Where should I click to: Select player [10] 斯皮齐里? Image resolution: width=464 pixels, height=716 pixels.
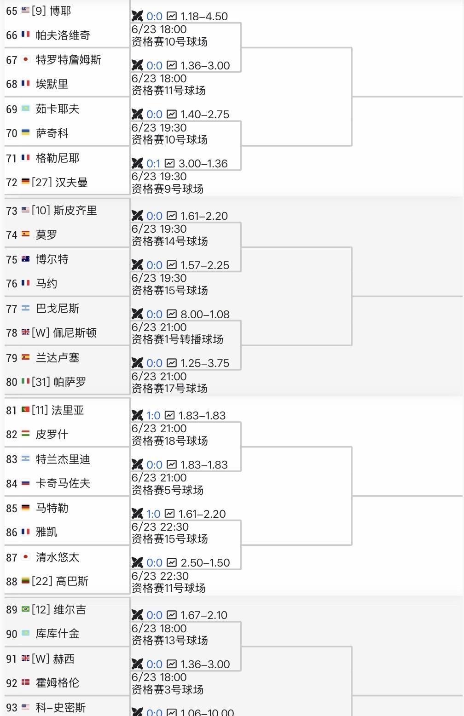click(x=64, y=211)
